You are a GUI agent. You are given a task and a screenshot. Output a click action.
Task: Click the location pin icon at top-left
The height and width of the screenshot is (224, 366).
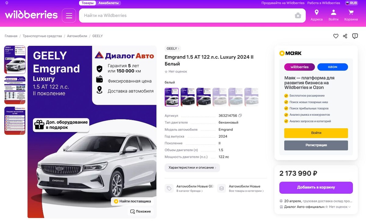tap(7, 3)
